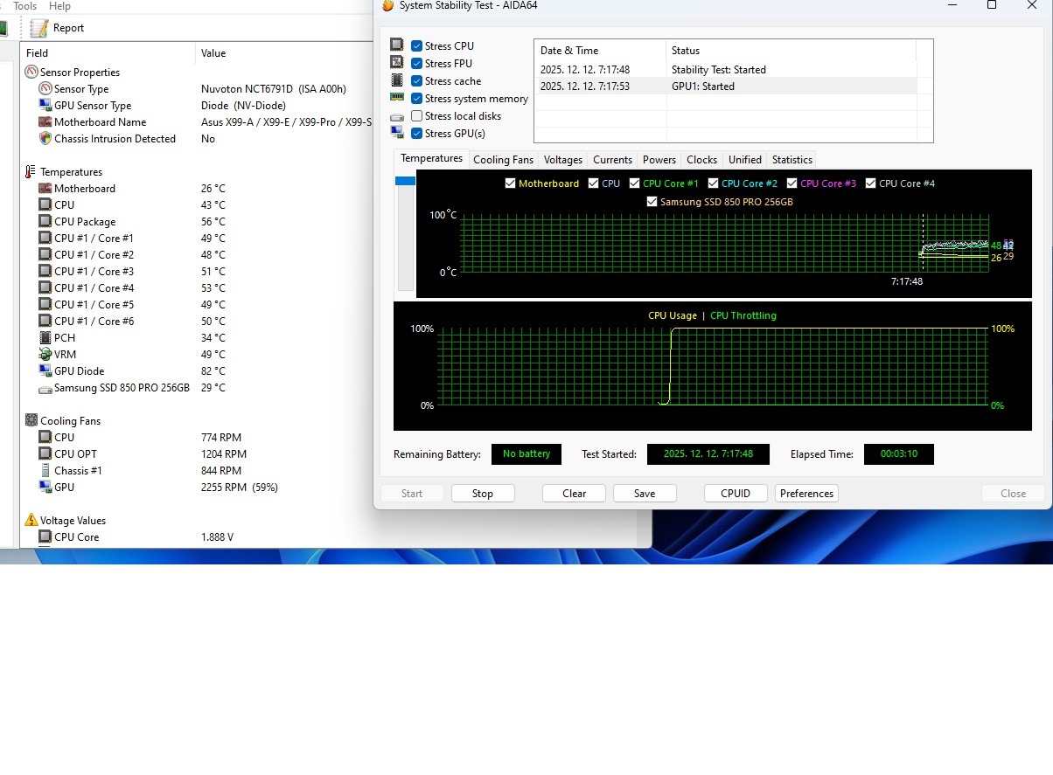
Task: Switch to the Cooling Fans tab
Action: [x=503, y=160]
